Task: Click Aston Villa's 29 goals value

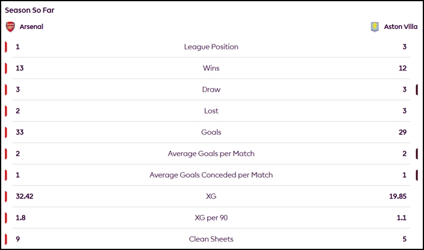Action: click(x=402, y=132)
